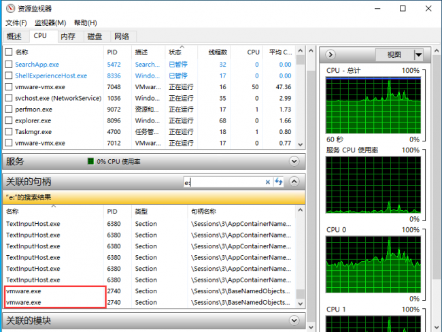Click the "e:"的搜索结果 banner

154,197
